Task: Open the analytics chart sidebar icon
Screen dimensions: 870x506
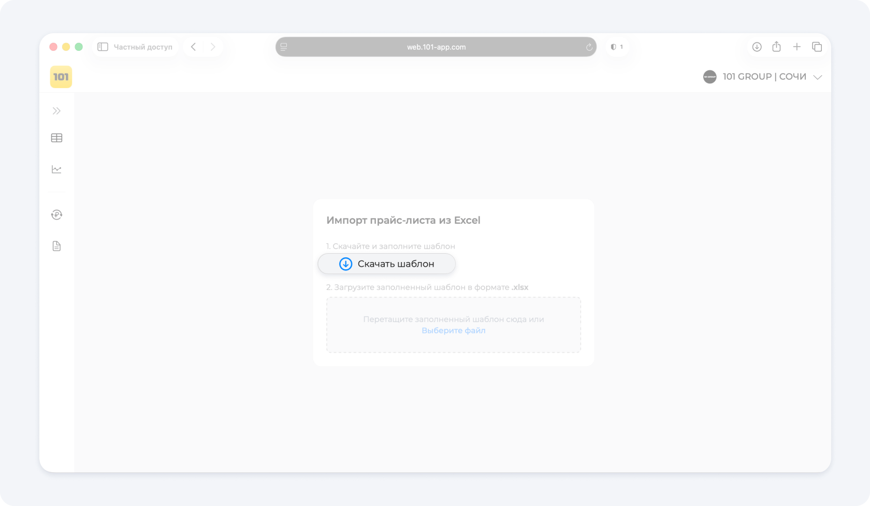Action: [56, 169]
